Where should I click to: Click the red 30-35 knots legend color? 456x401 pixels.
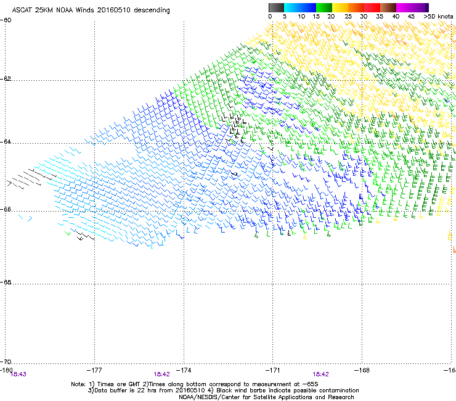tap(372, 7)
